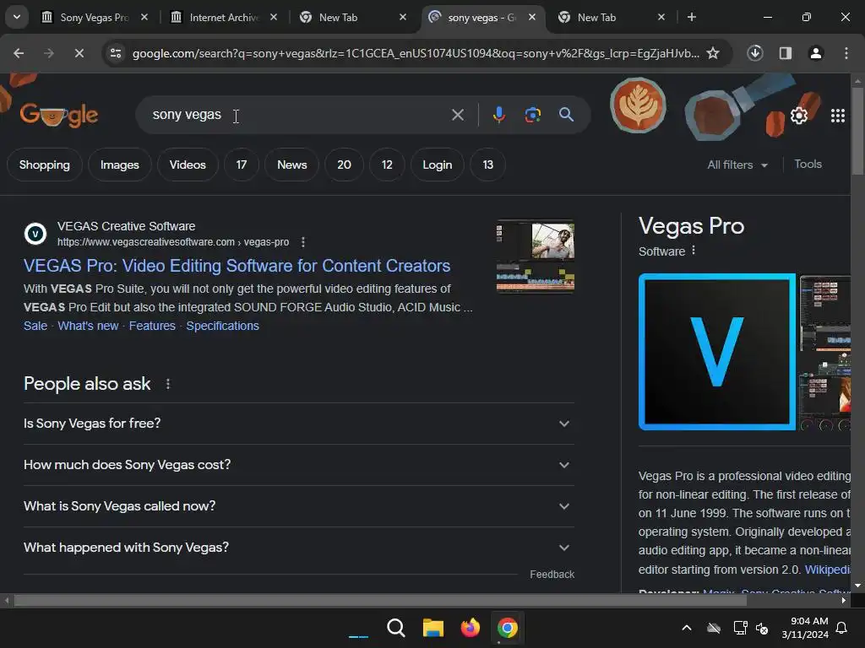Open Windows taskbar Search
This screenshot has width=865, height=648.
395,628
